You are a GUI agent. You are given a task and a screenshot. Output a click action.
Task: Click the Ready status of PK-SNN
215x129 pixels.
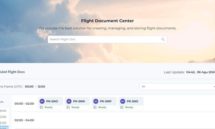(x=75, y=107)
